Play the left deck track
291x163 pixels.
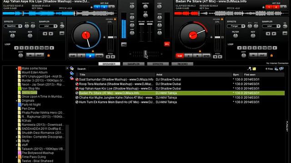click(x=90, y=56)
